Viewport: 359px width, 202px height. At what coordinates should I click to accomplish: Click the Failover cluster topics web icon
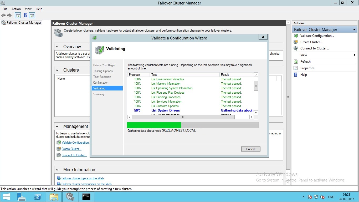pyautogui.click(x=59, y=178)
